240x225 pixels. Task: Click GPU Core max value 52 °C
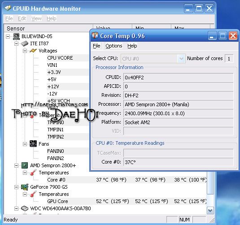(190, 201)
